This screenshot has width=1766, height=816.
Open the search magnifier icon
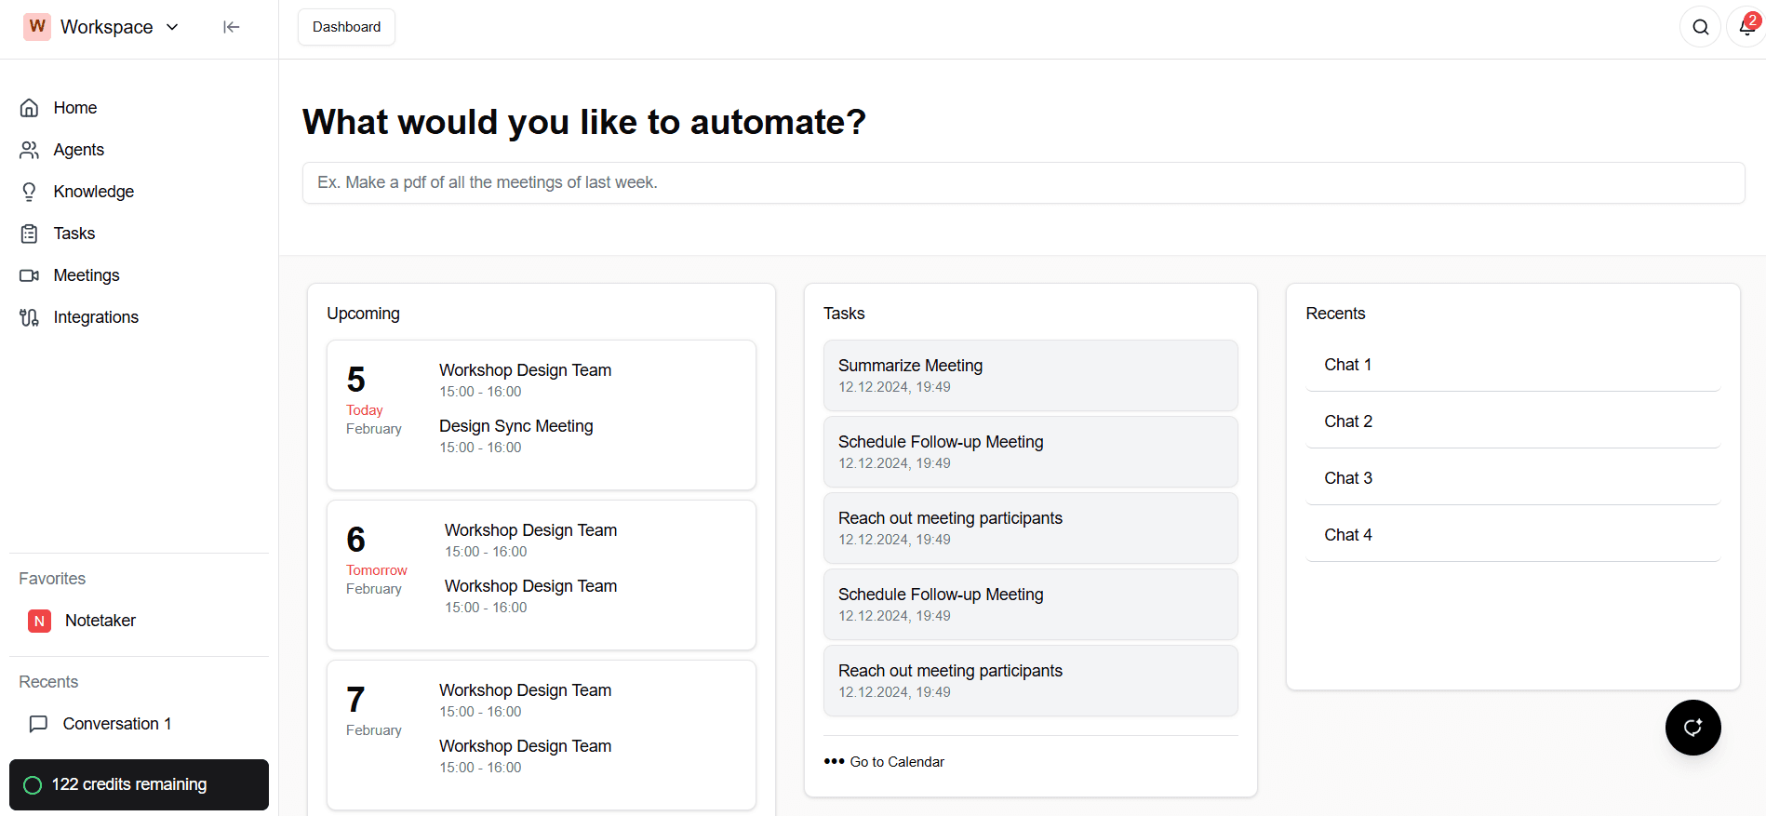tap(1700, 27)
